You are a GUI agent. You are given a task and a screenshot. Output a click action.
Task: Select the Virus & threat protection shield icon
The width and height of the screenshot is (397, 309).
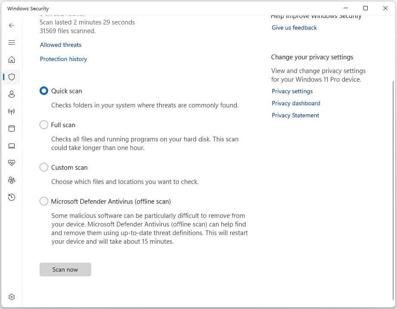pos(12,77)
